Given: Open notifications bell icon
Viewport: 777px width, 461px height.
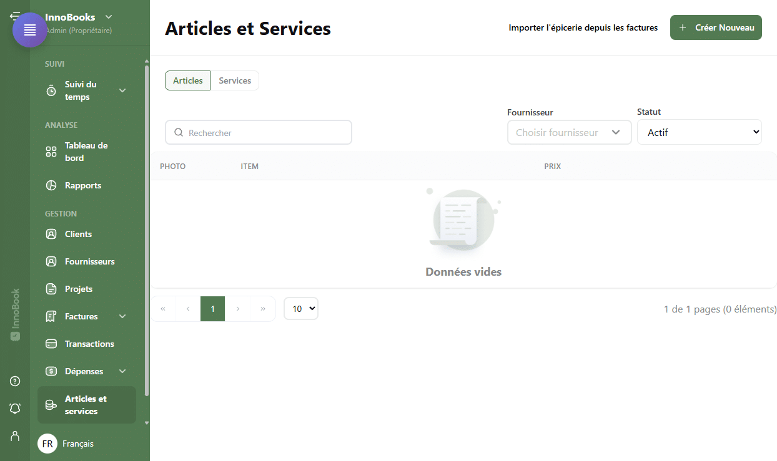Looking at the screenshot, I should (15, 408).
